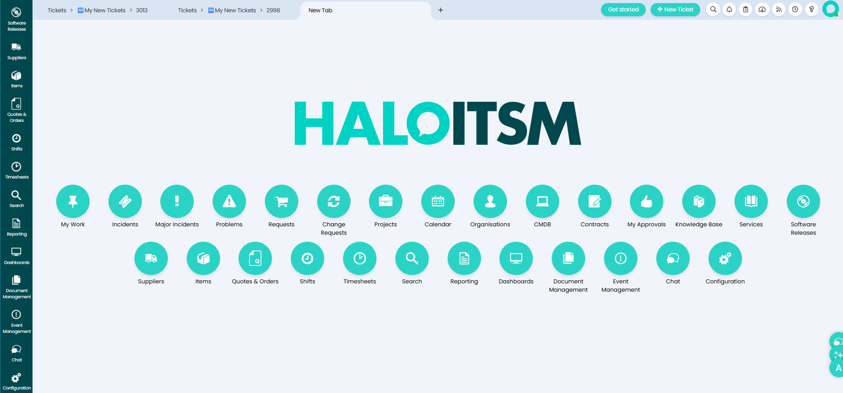Select Quotes & Orders in the left sidebar
This screenshot has height=393, width=843.
click(16, 111)
